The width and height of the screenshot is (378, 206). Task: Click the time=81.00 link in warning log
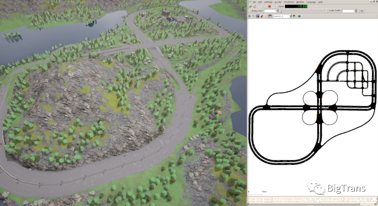point(370,199)
